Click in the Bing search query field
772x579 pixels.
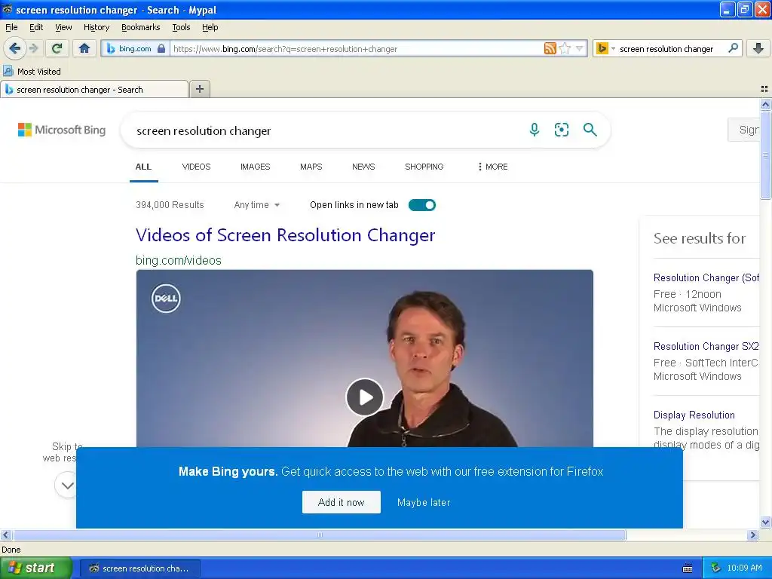(325, 130)
